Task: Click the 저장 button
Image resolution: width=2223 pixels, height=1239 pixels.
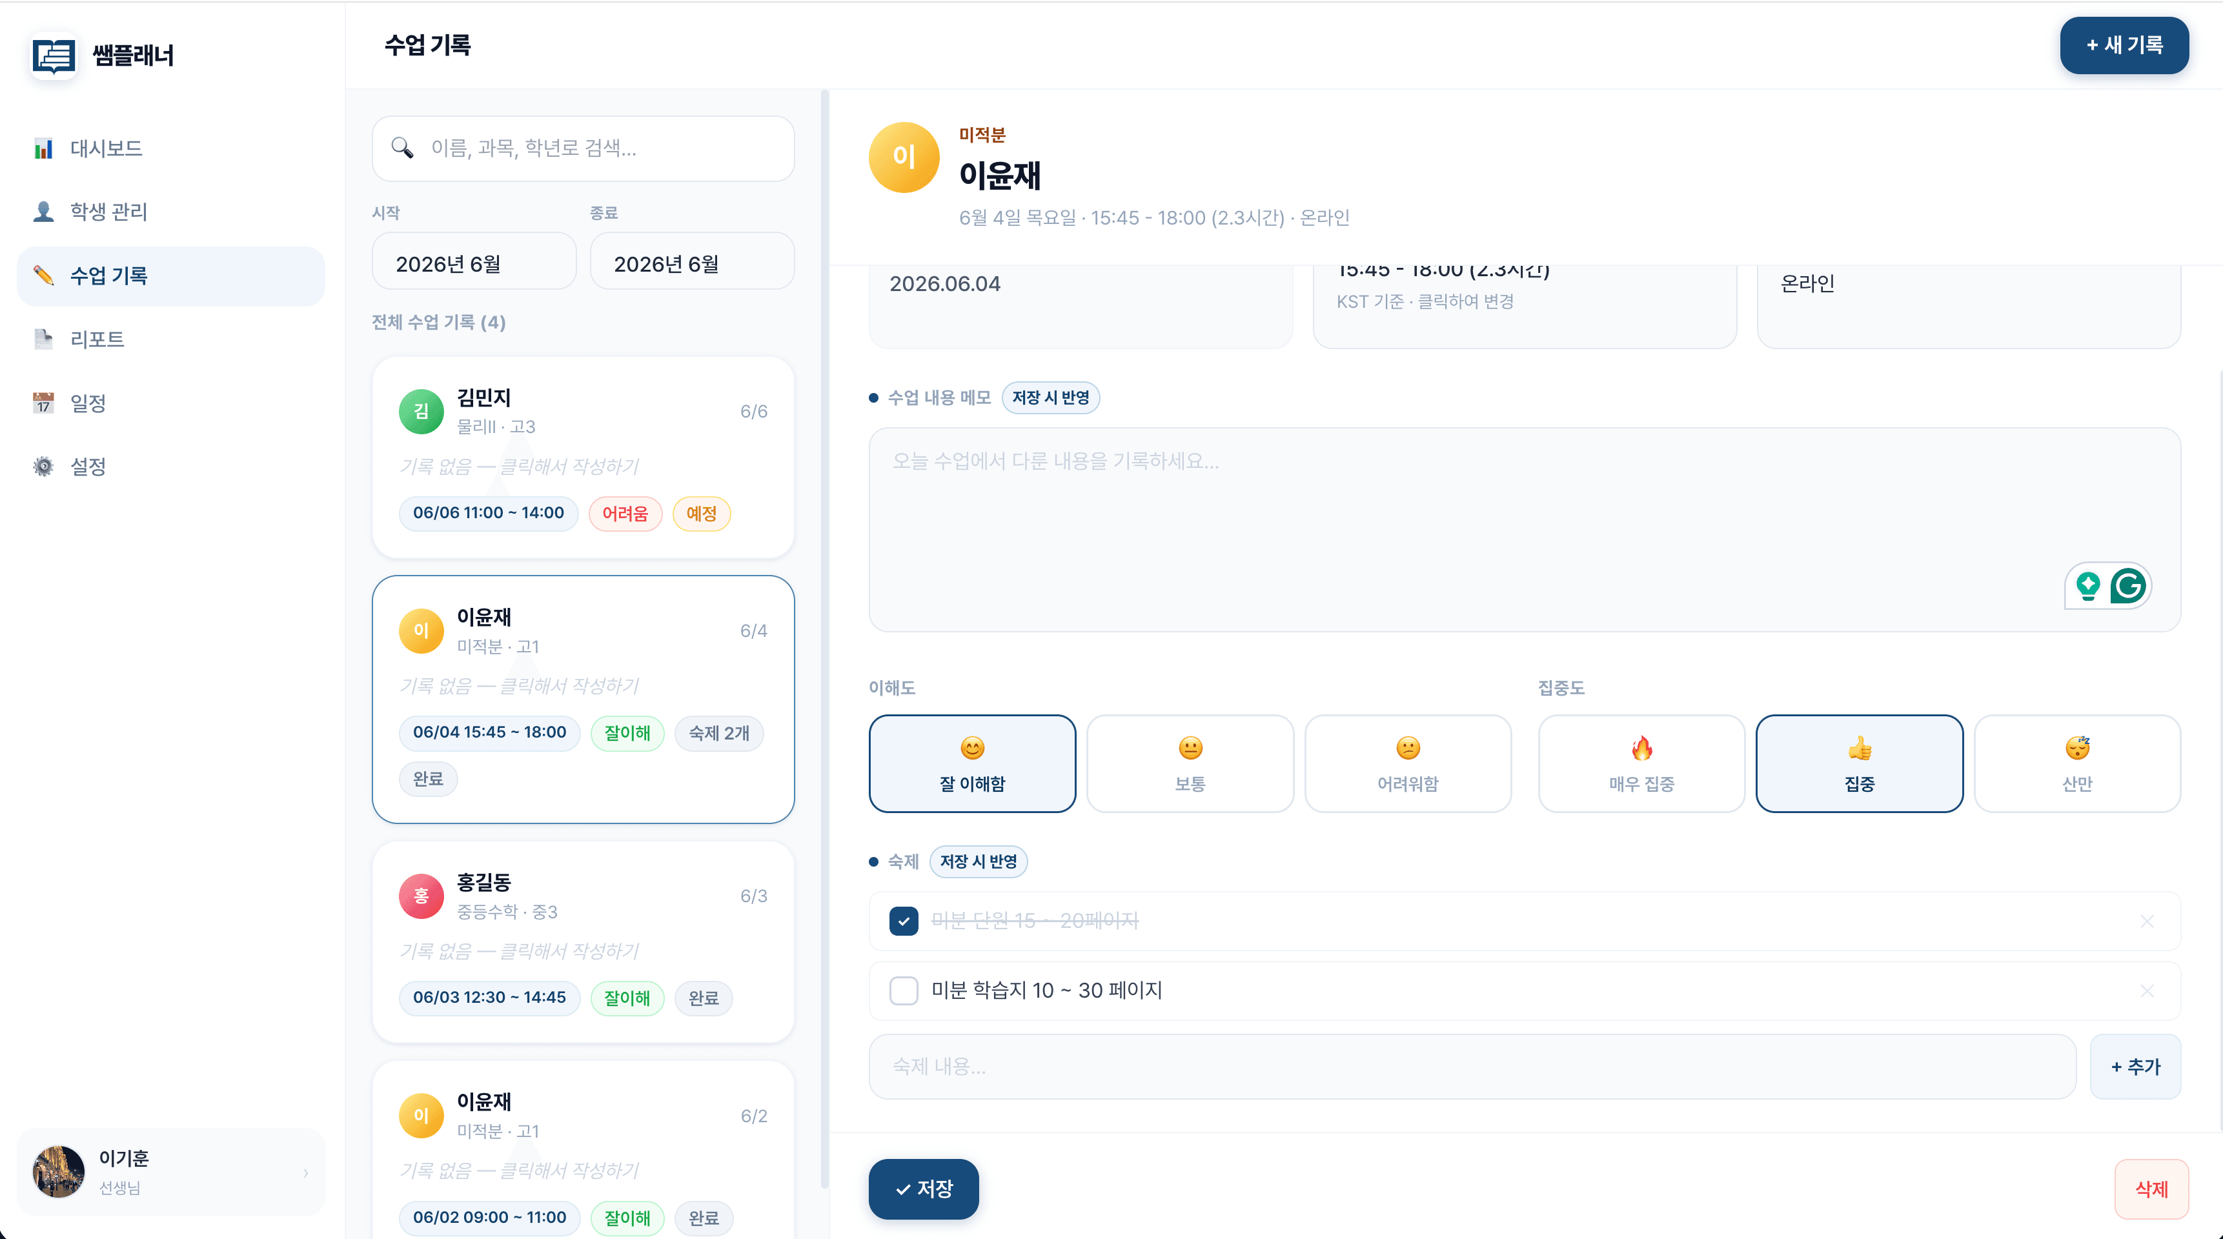Action: tap(924, 1189)
